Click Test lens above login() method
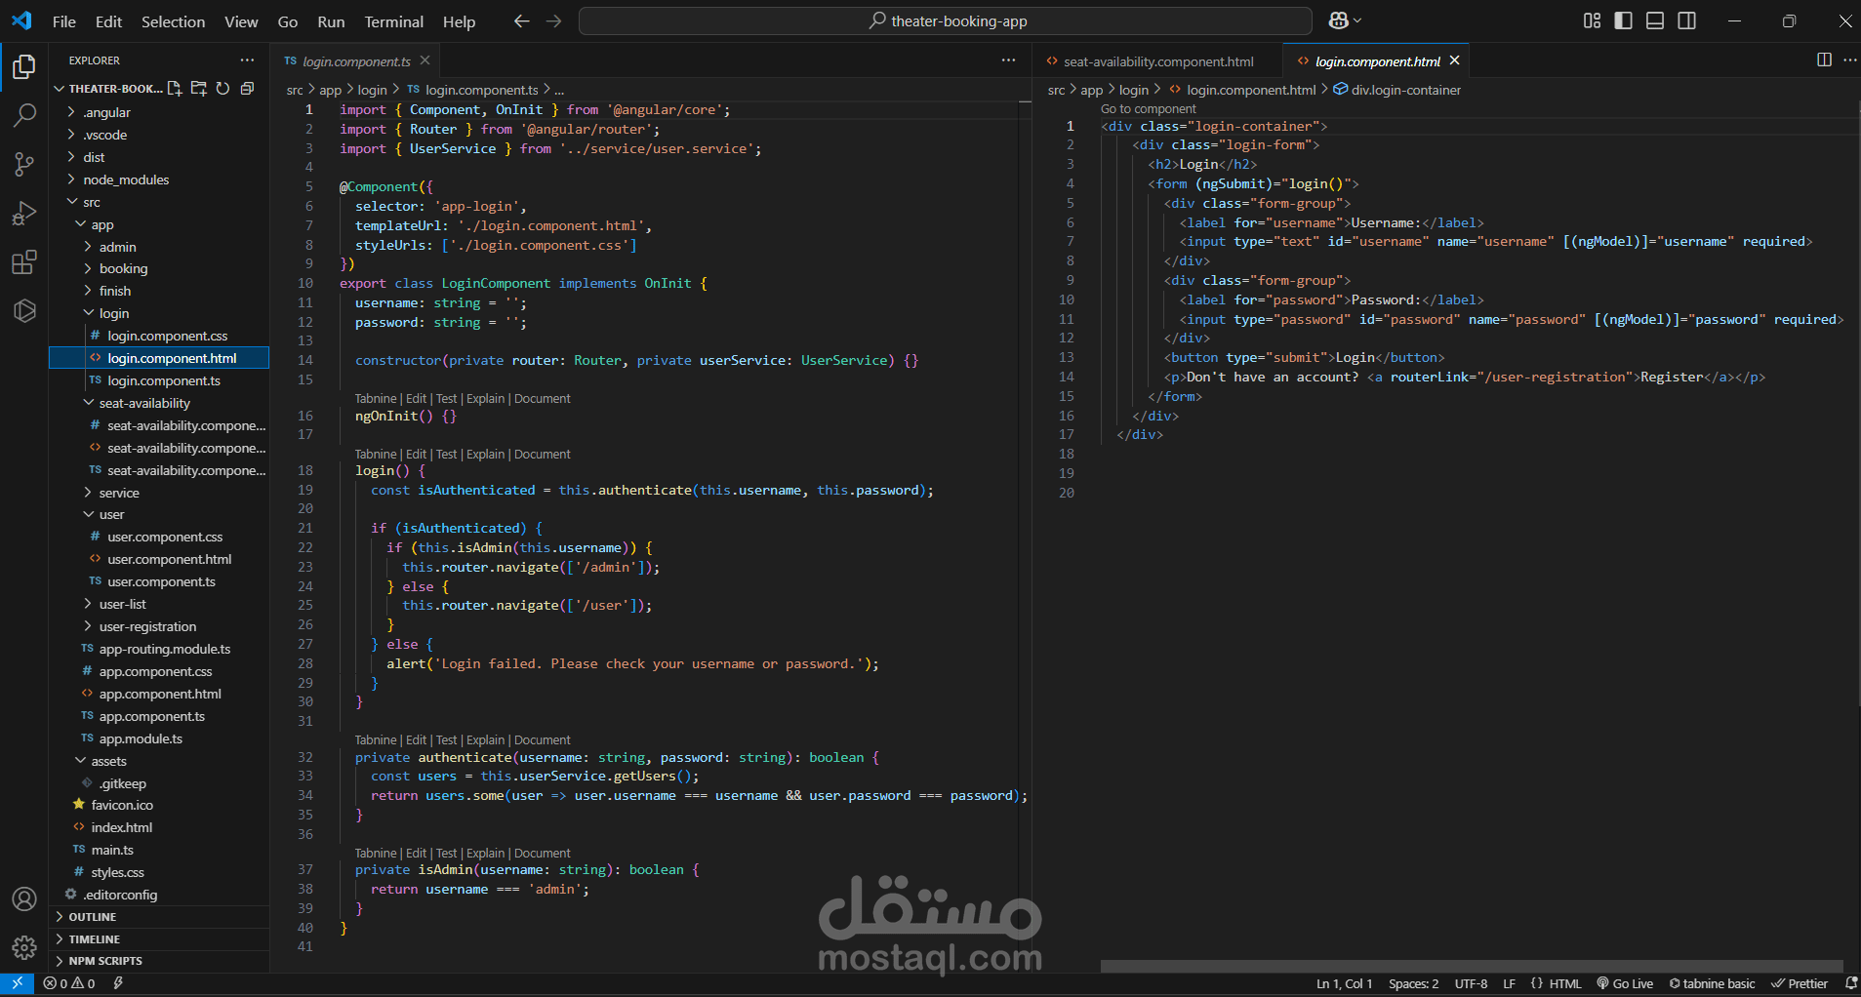The height and width of the screenshot is (997, 1861). coord(446,455)
